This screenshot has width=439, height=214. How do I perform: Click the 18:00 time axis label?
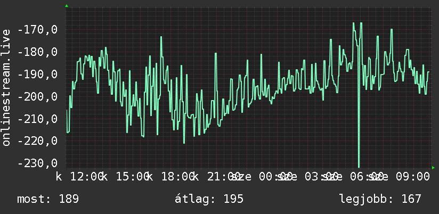178,177
